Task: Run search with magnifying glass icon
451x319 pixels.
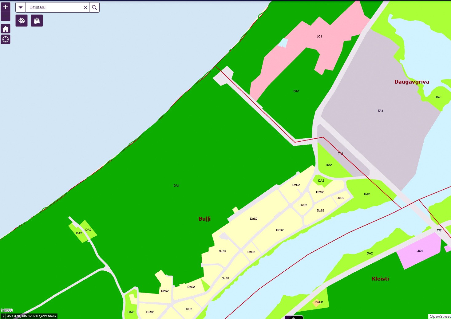Action: pyautogui.click(x=94, y=7)
